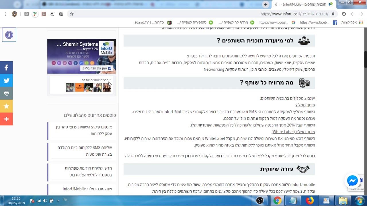Click heading למי מיועדת תוכנית השותפים
Screen dimensions: 367x206
tap(255, 41)
